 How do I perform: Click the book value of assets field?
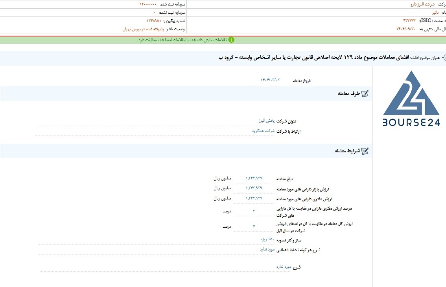click(x=254, y=198)
